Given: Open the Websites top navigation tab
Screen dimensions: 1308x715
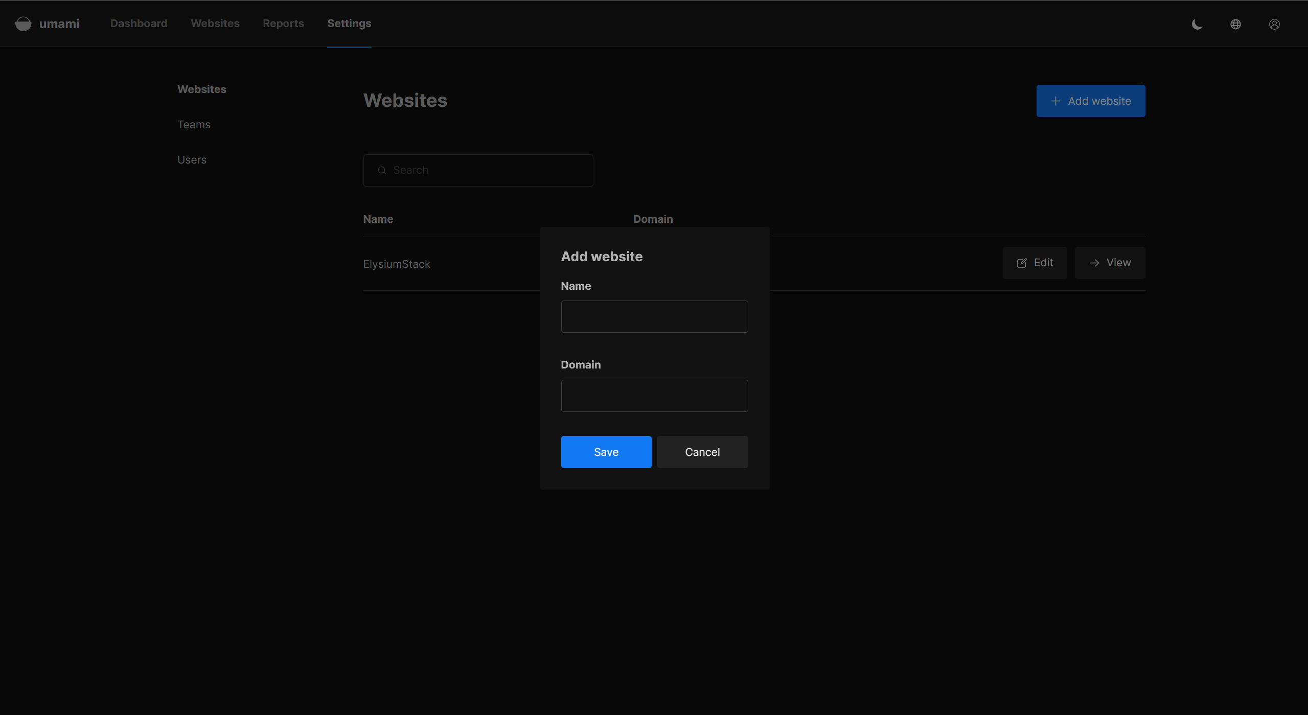Looking at the screenshot, I should click(x=215, y=24).
